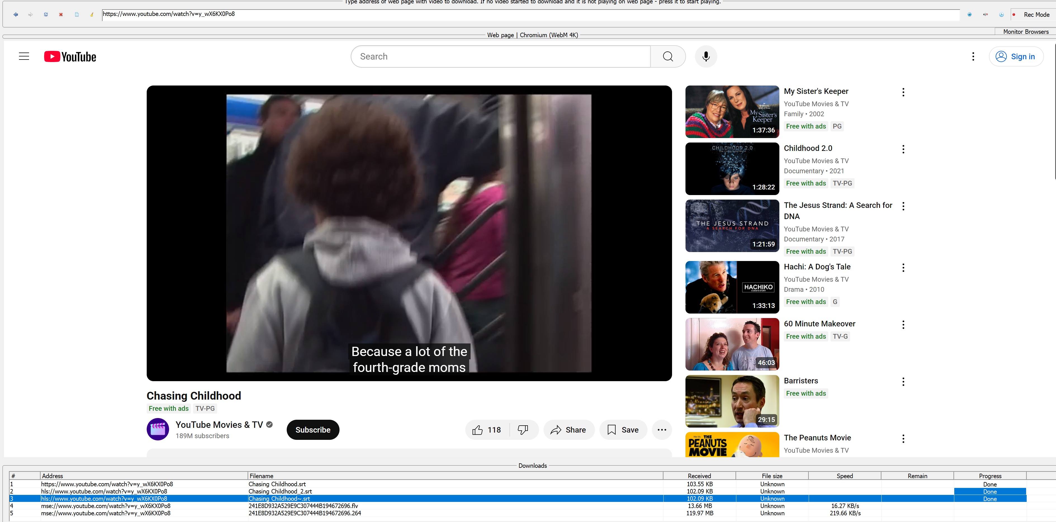Open 60 Minute Makeover thumbnail
This screenshot has height=522, width=1056.
point(732,344)
